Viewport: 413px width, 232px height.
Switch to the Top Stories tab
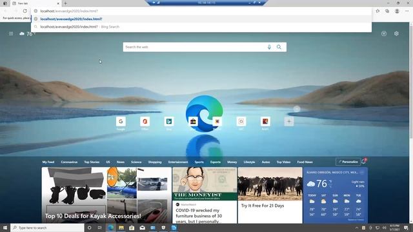click(92, 162)
